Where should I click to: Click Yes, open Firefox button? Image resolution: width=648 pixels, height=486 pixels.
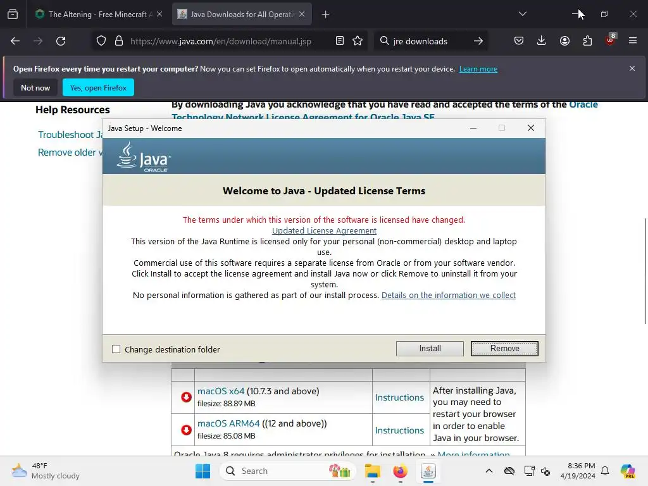(98, 87)
